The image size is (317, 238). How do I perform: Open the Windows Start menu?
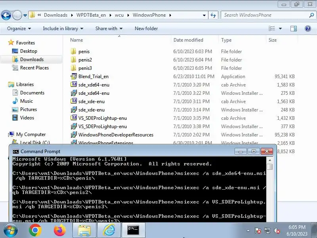(x=10, y=230)
